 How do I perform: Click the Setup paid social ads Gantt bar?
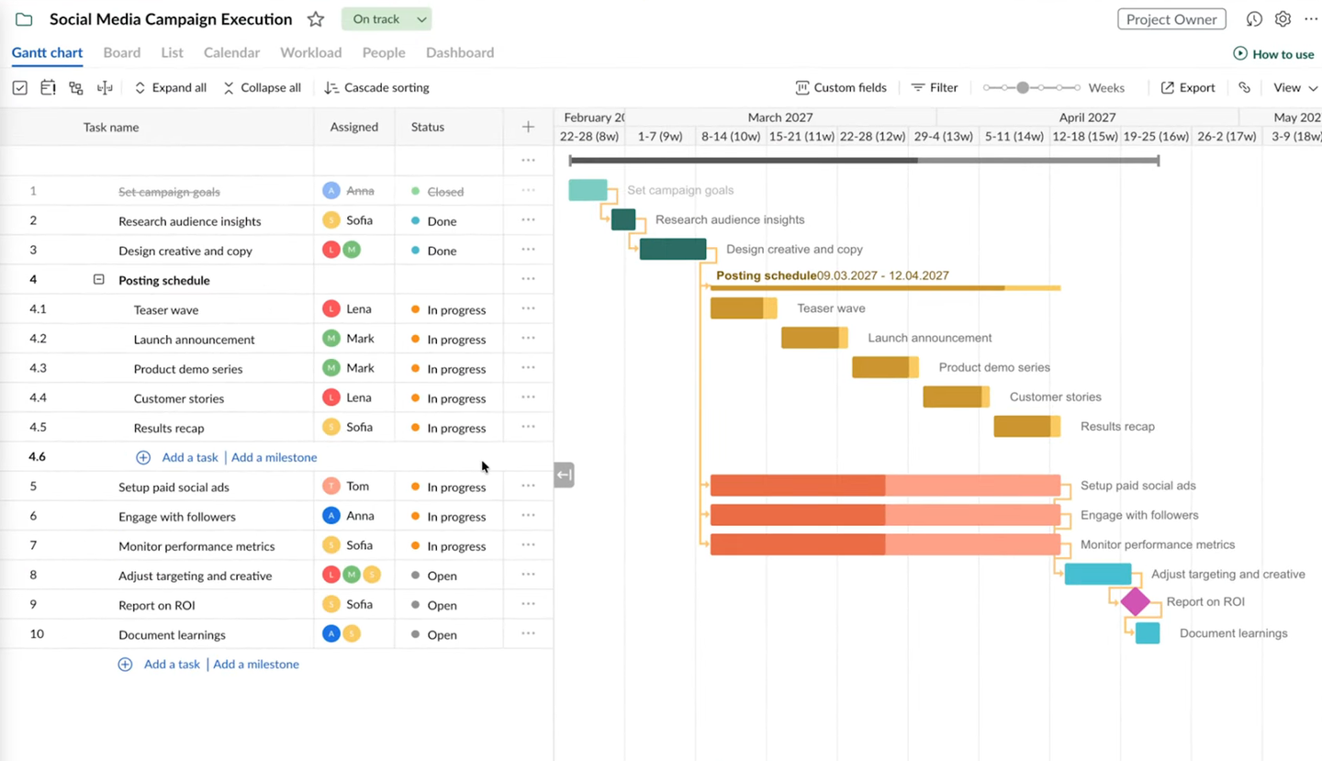click(x=885, y=486)
